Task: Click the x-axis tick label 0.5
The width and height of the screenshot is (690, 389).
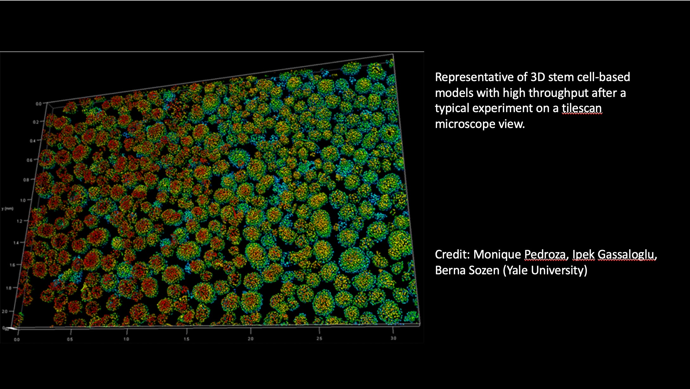Action: (x=70, y=339)
